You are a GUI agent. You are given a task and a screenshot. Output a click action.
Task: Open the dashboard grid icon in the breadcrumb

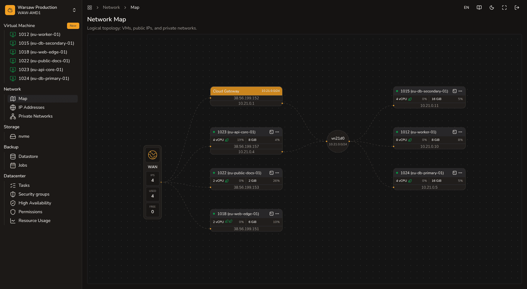coord(90,8)
